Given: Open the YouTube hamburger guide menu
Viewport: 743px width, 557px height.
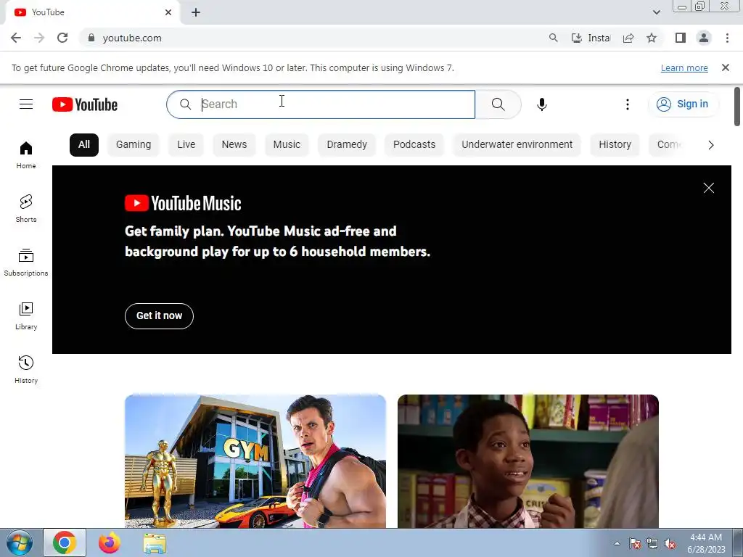Looking at the screenshot, I should pos(26,104).
